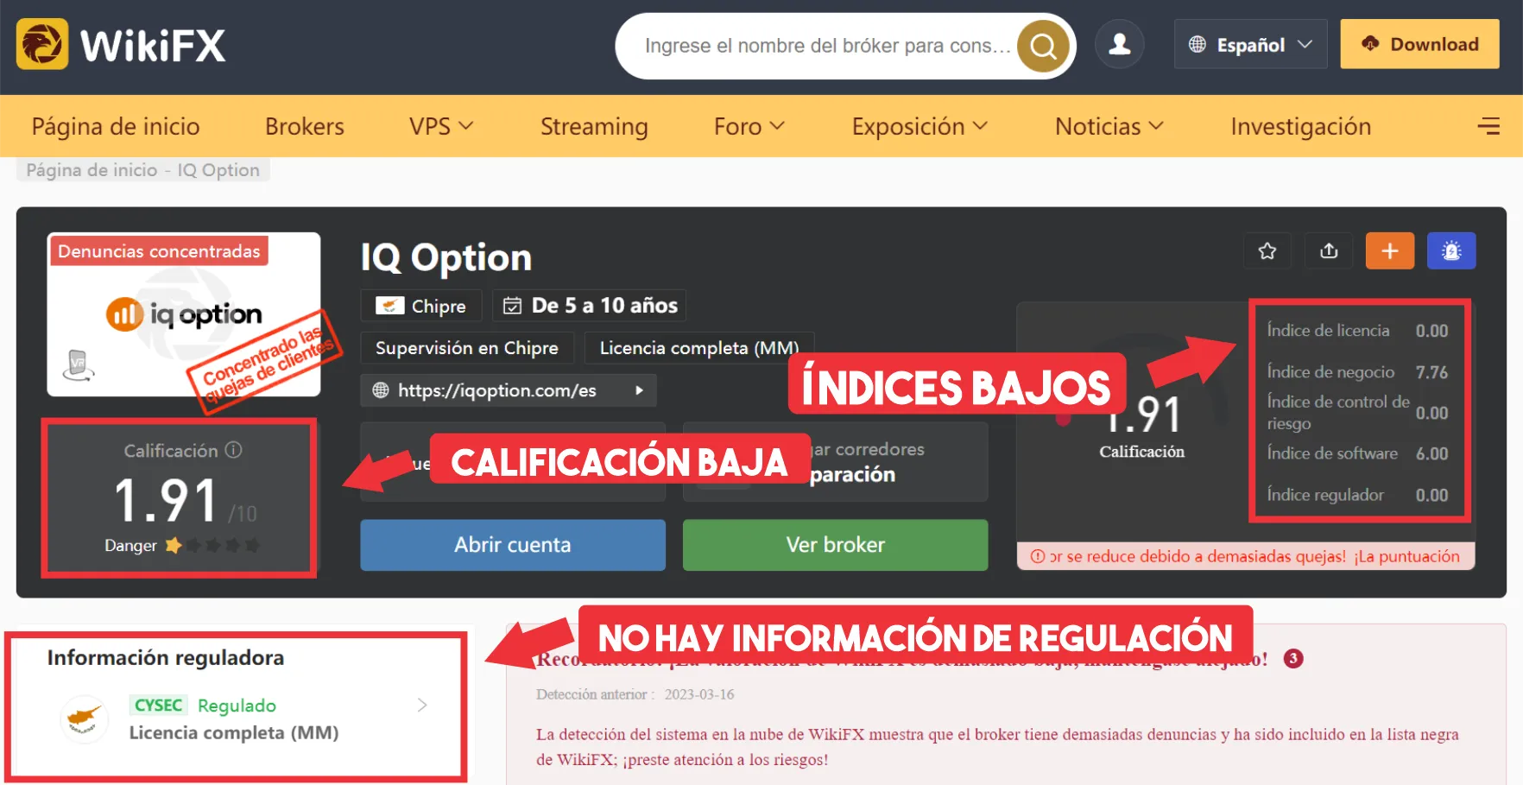Click the Ver broker button
This screenshot has width=1523, height=785.
(x=835, y=545)
